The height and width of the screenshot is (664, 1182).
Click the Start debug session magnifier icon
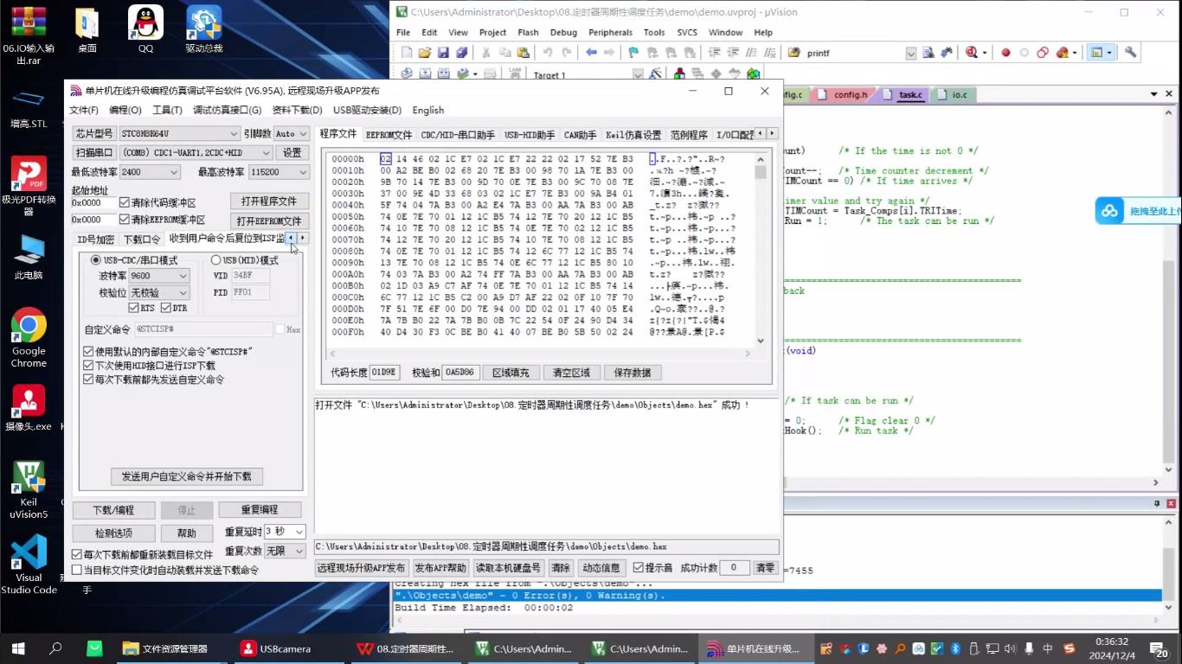972,53
